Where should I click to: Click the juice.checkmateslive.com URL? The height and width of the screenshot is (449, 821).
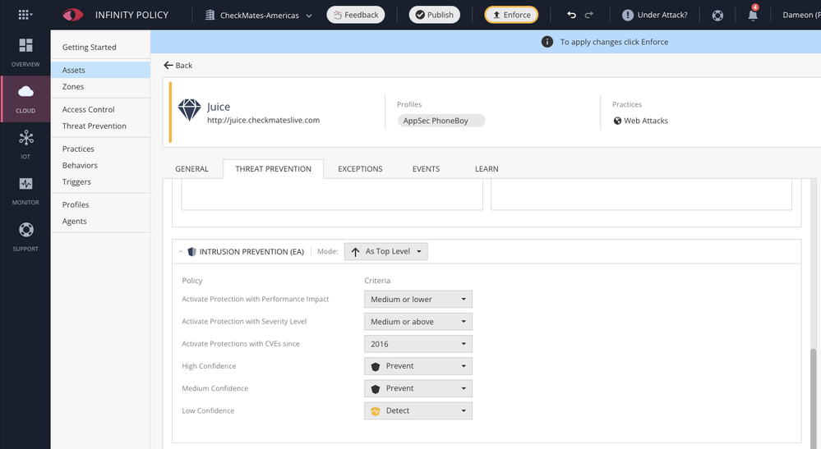[263, 120]
